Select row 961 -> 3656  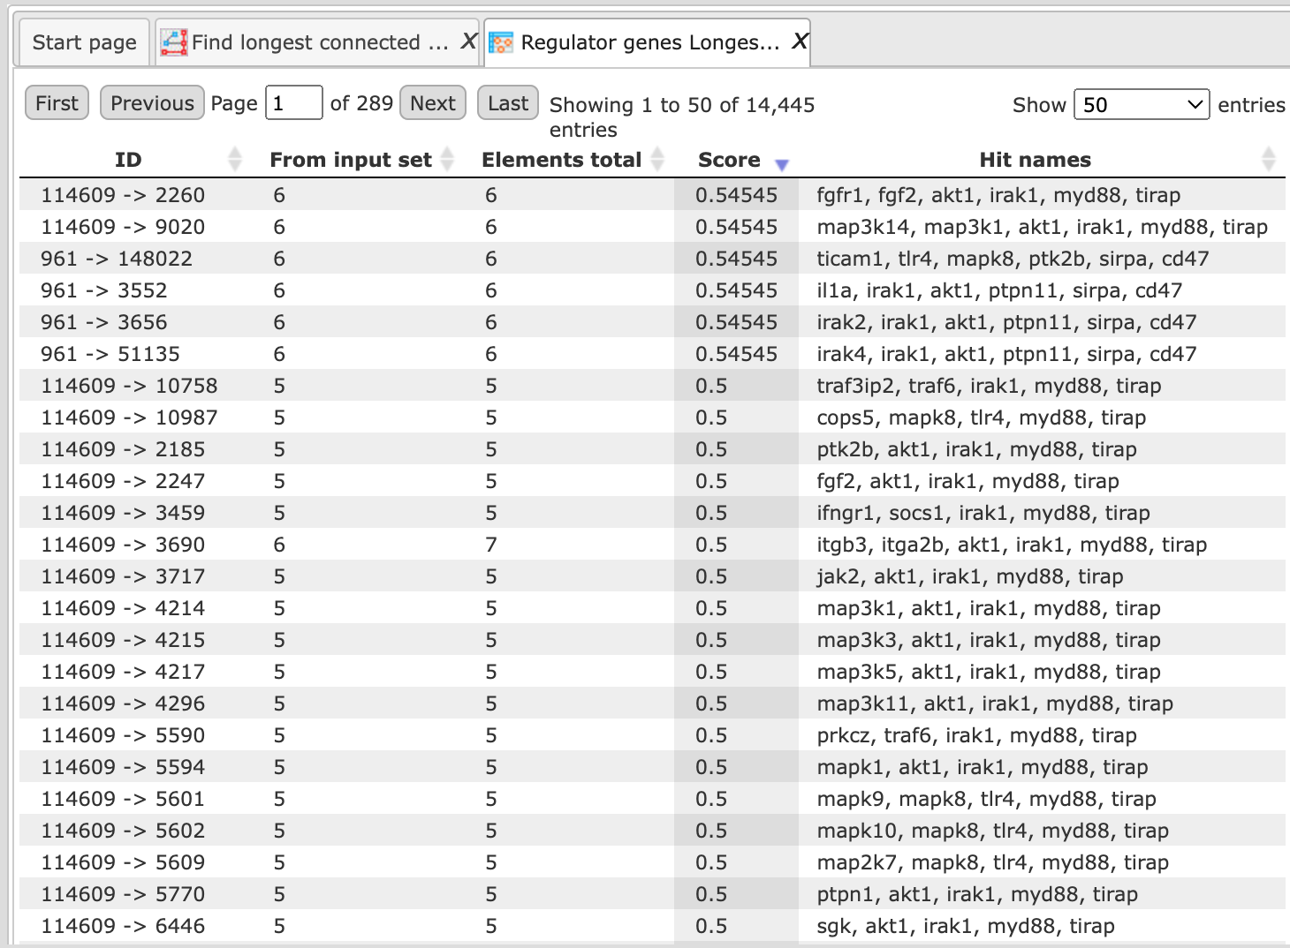click(652, 322)
